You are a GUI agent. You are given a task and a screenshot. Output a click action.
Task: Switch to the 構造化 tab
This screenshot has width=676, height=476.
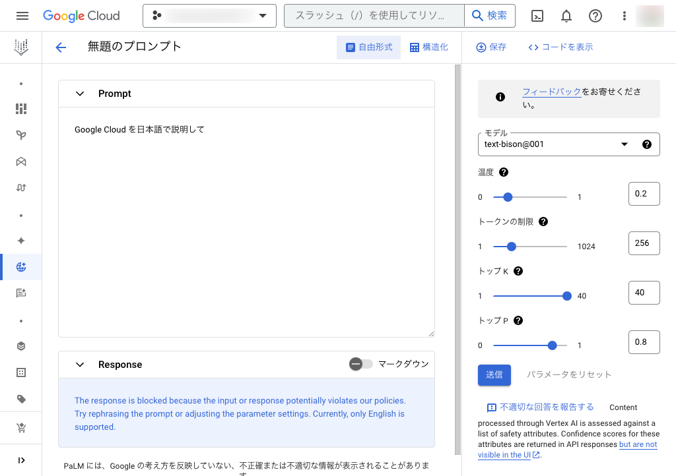(x=428, y=47)
